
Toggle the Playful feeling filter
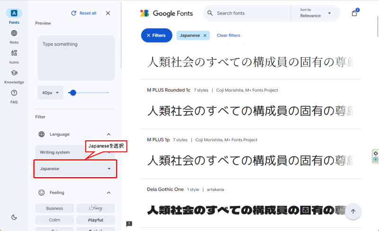pyautogui.click(x=95, y=220)
